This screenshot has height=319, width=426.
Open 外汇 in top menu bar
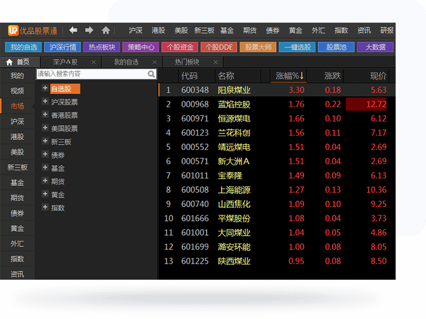pos(318,30)
